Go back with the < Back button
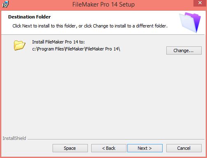207x158 pixels. coord(109,148)
